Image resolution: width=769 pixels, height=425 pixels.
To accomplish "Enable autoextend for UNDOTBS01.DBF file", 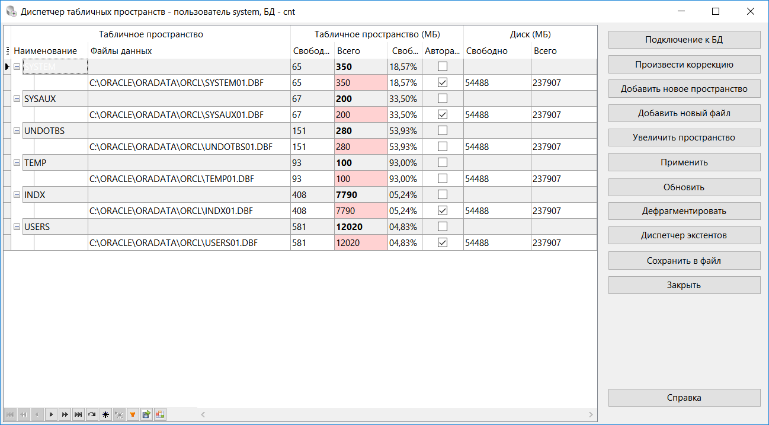I will point(443,146).
